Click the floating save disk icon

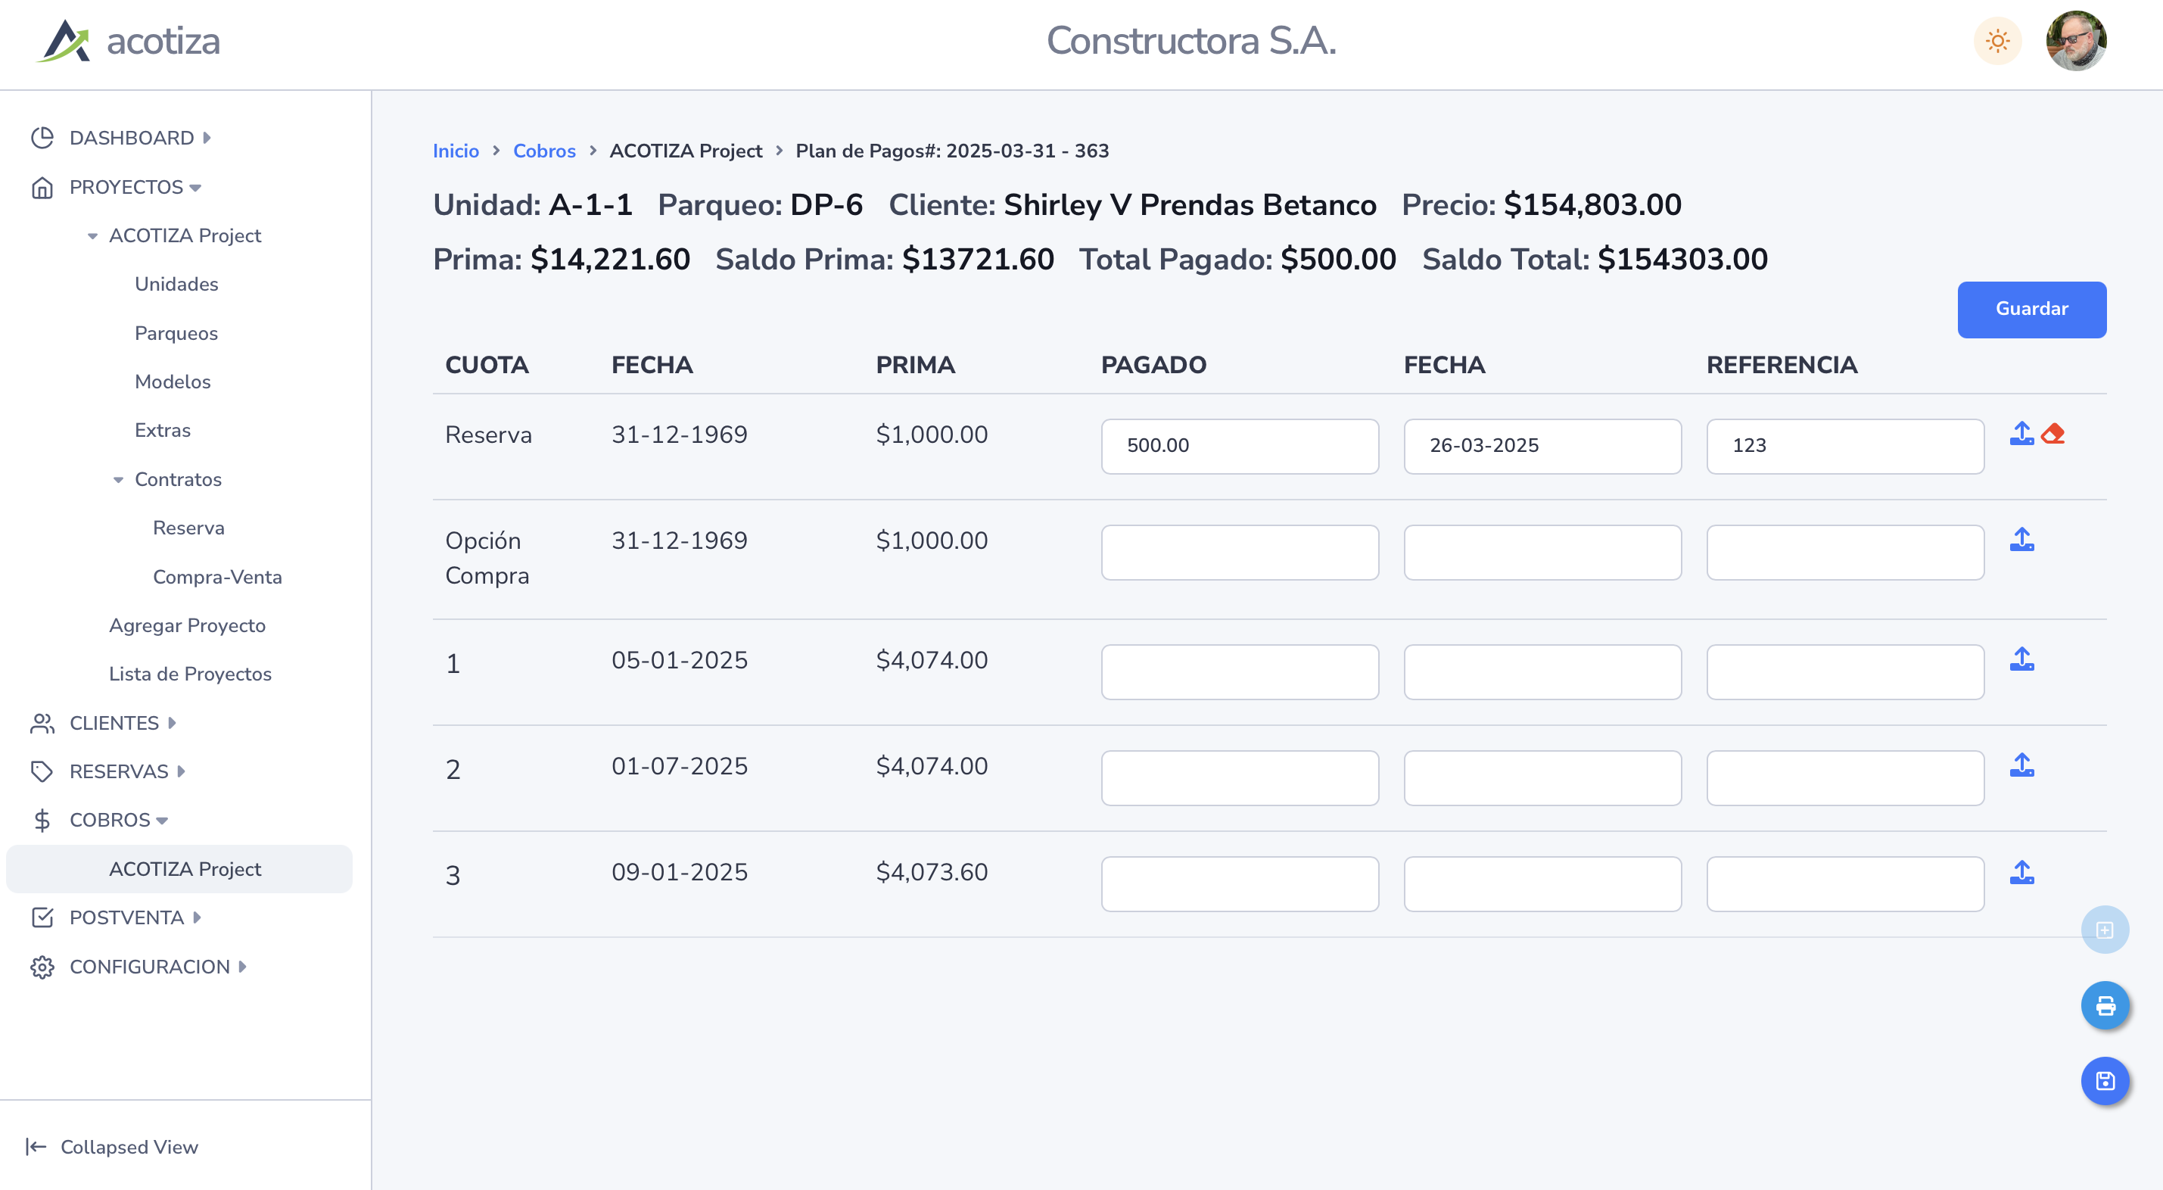pos(2104,1081)
